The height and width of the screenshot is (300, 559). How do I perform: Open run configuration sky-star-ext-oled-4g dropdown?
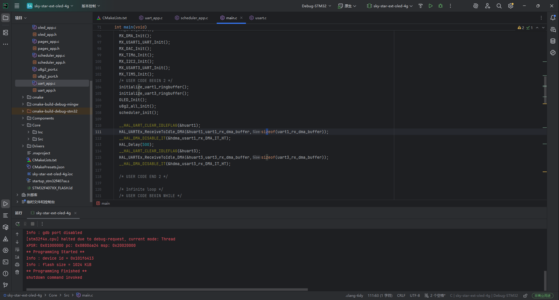click(x=390, y=6)
